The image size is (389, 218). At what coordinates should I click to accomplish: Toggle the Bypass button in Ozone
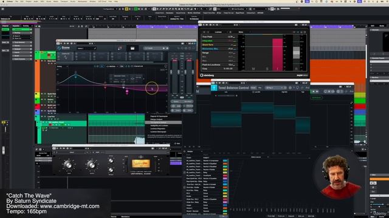click(x=176, y=101)
